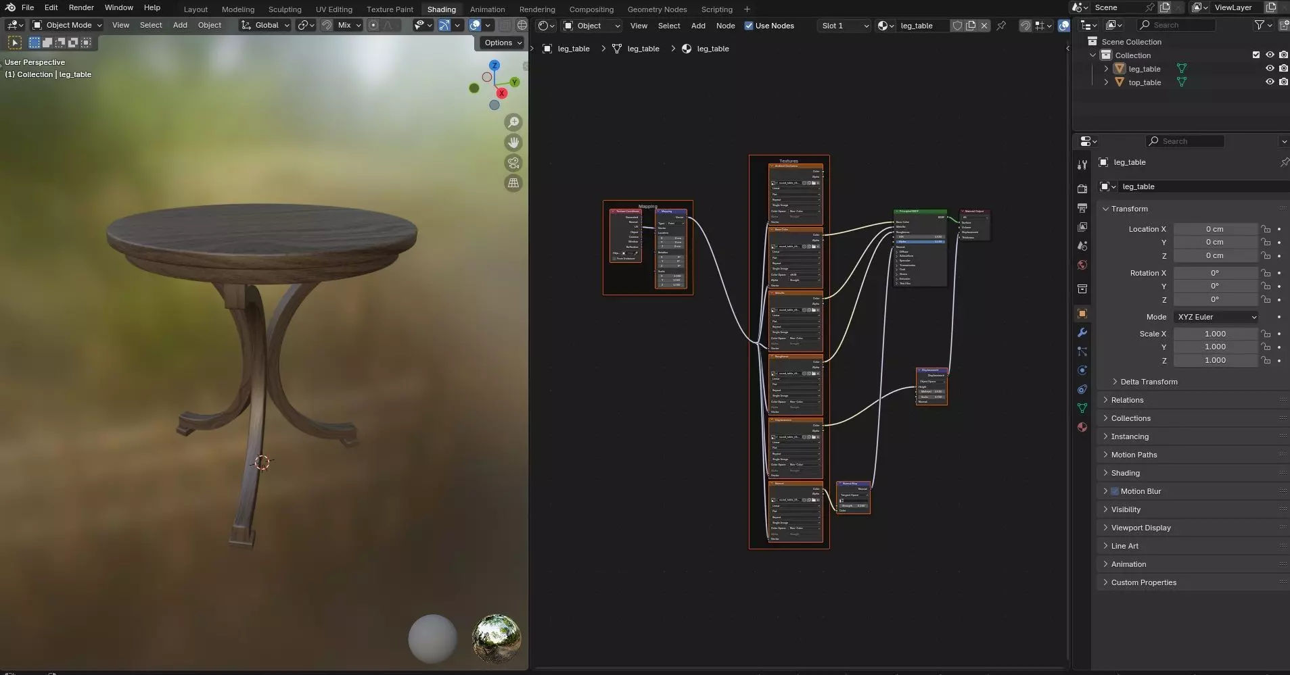Viewport: 1290px width, 675px height.
Task: Switch orthographic view with grid icon
Action: tap(513, 183)
